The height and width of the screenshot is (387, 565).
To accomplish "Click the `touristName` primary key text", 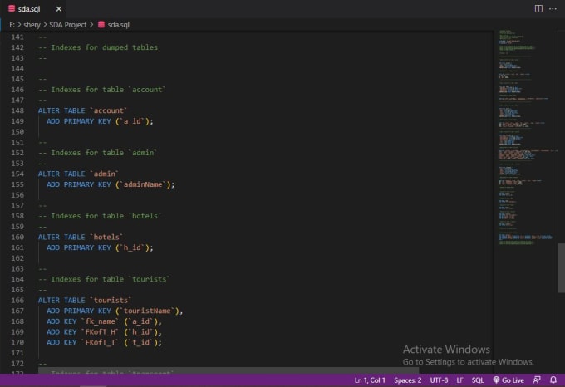I will [x=147, y=311].
